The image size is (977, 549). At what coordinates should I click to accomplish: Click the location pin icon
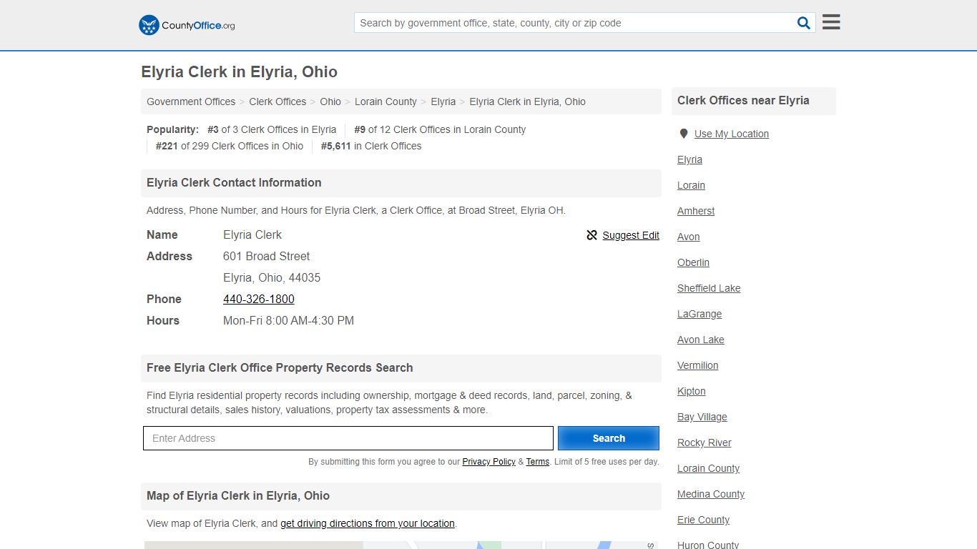(684, 134)
